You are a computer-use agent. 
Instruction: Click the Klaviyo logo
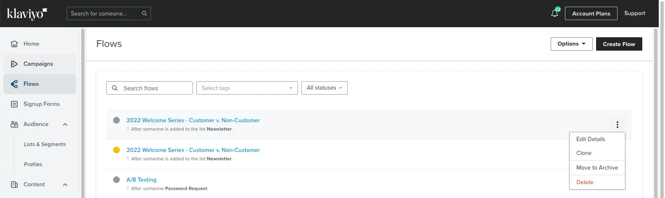27,13
